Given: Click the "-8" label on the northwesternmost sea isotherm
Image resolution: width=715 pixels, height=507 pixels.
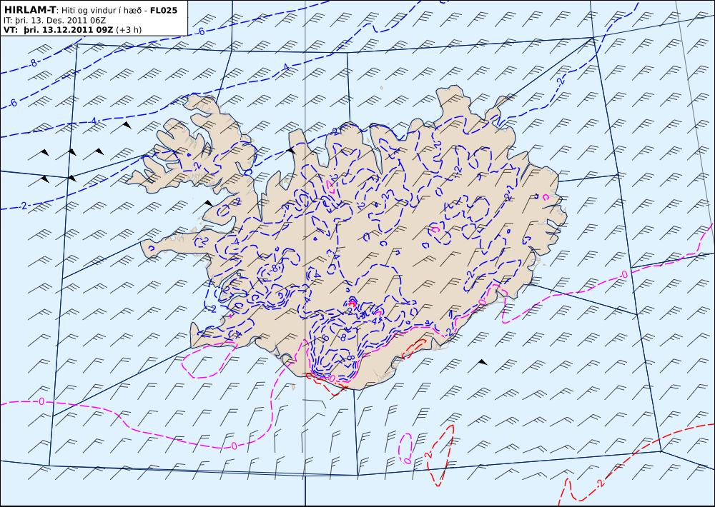Looking at the screenshot, I should tap(33, 64).
